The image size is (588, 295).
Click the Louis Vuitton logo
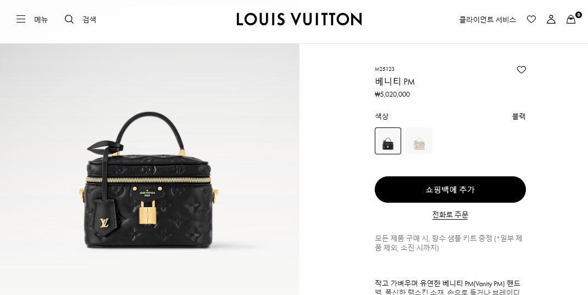[x=299, y=19]
